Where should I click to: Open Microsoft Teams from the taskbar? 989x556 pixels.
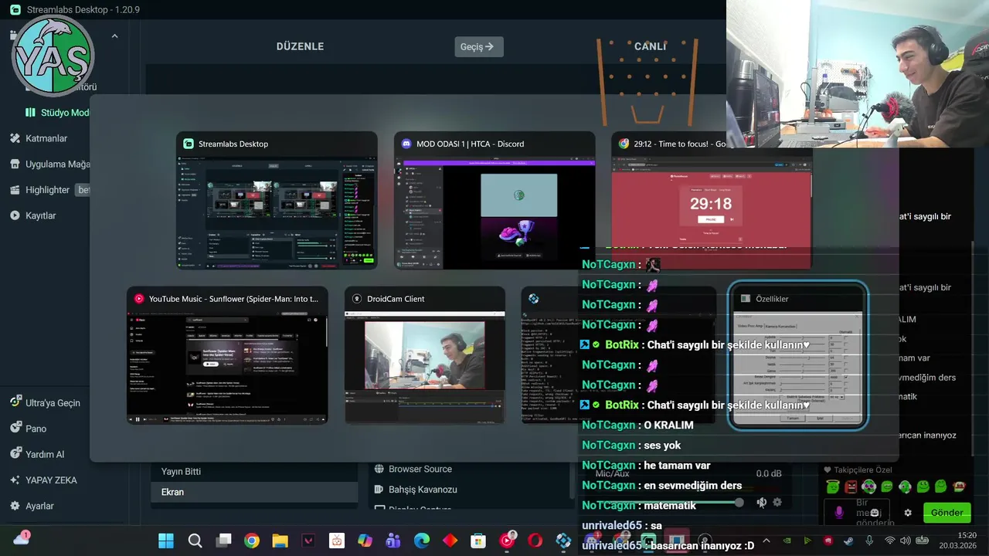pyautogui.click(x=393, y=541)
